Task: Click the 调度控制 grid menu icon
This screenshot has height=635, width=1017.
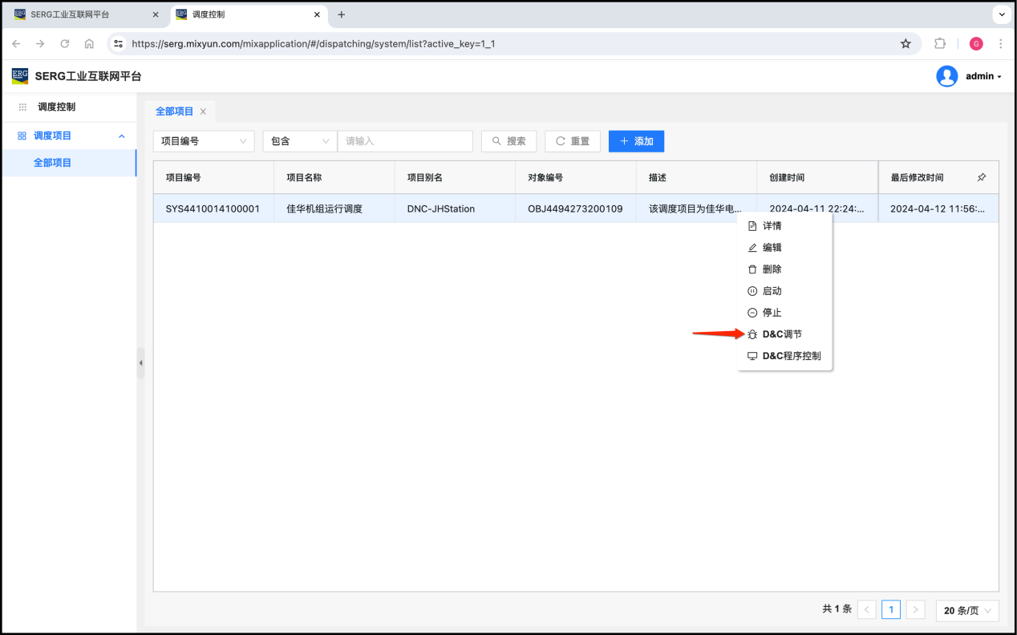Action: [22, 107]
